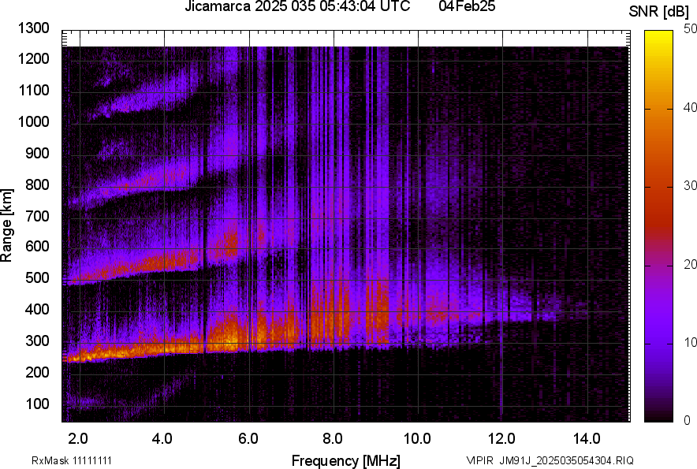Viewport: 697px width, 469px height.
Task: Click the VIPIR JM91J filename text
Action: [x=550, y=460]
